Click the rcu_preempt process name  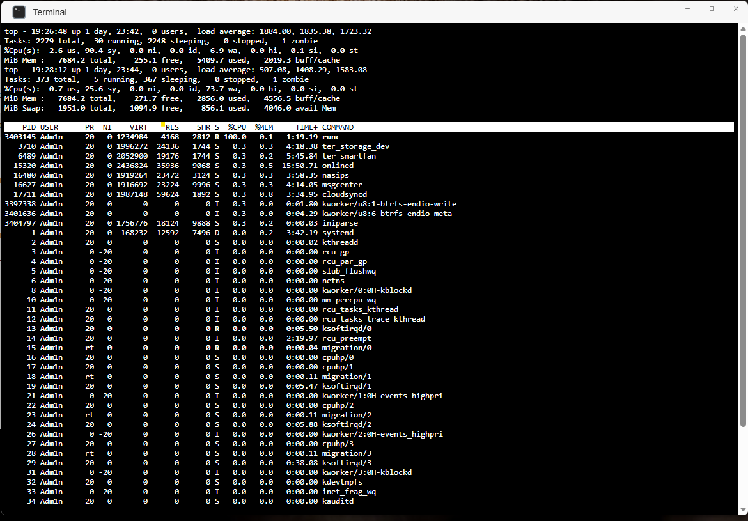click(347, 338)
